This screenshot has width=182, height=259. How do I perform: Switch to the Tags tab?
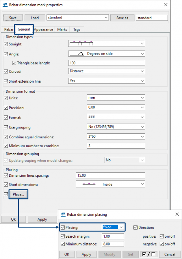(x=77, y=29)
